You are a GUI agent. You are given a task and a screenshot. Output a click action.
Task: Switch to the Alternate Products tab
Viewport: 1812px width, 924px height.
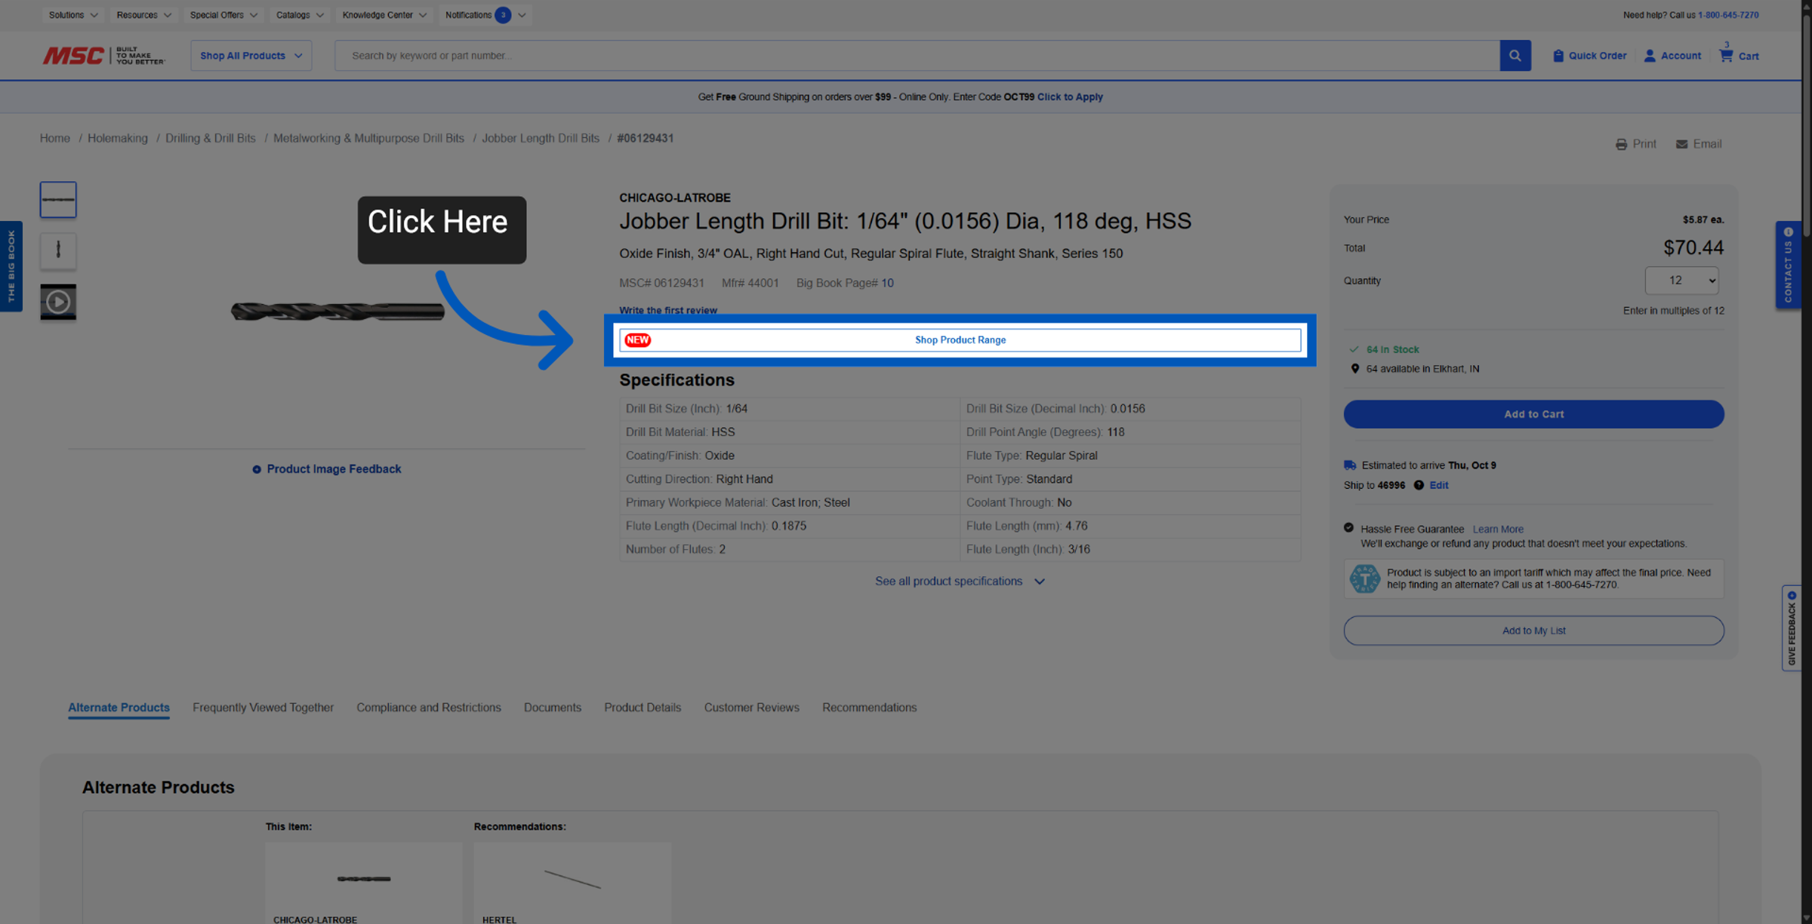tap(119, 708)
